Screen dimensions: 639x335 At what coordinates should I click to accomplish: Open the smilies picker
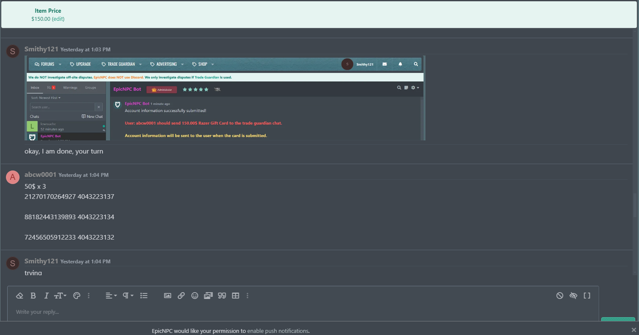[195, 296]
